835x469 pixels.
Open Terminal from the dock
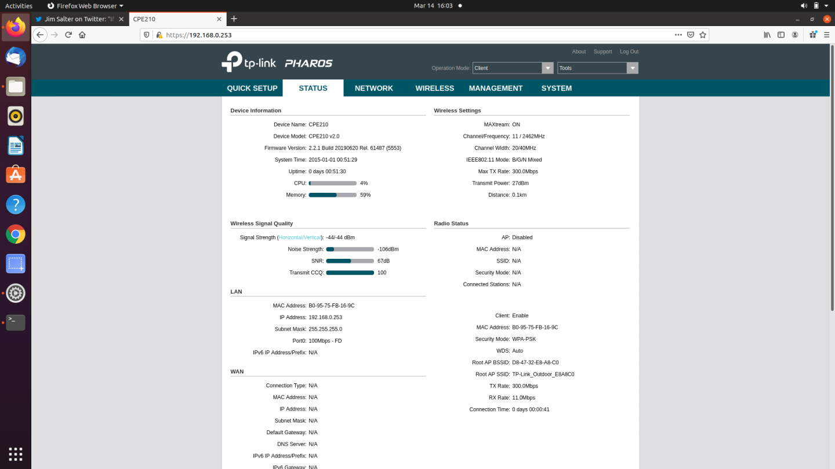[x=16, y=322]
